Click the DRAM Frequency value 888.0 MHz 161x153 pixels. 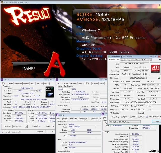[135, 134]
